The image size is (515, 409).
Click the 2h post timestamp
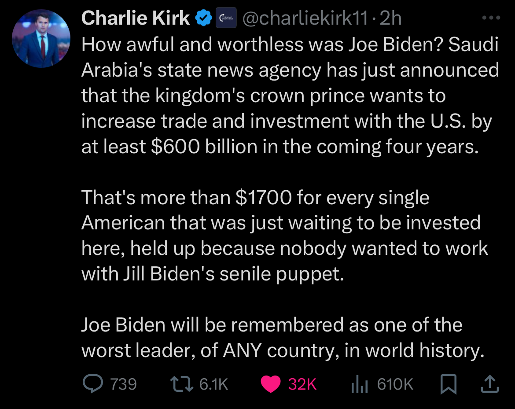(x=390, y=18)
